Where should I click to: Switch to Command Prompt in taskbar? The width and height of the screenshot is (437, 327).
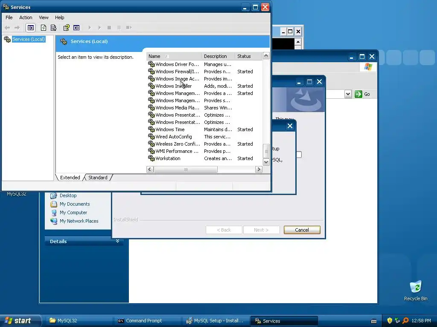pyautogui.click(x=148, y=321)
